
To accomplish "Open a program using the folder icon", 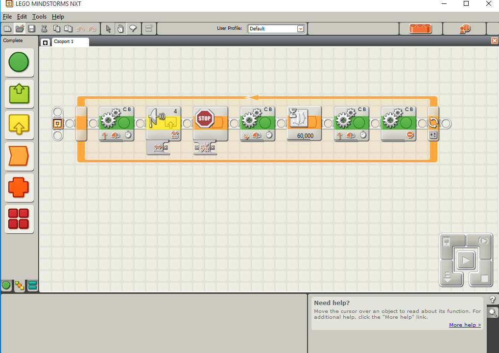I will point(20,28).
